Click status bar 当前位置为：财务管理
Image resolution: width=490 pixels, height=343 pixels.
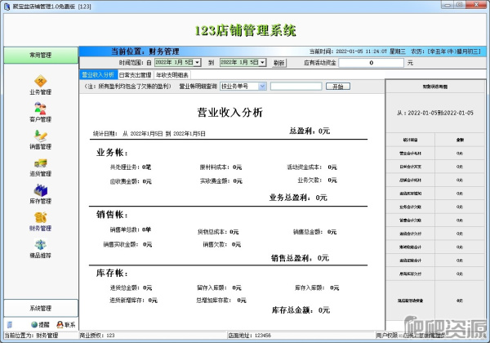[x=31, y=336]
